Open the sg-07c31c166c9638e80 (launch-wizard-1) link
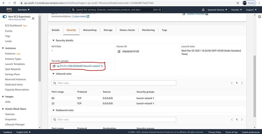Viewport: 262px width, 134px height. [80, 66]
